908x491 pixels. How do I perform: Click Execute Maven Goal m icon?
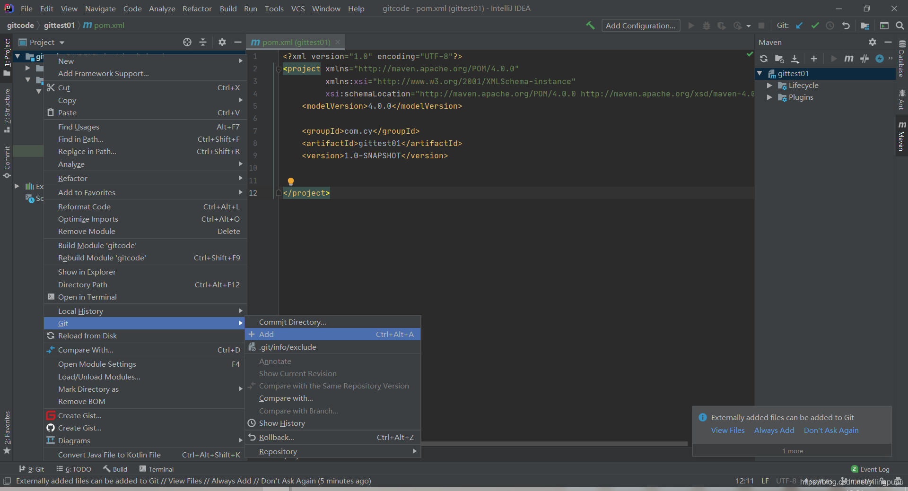tap(849, 59)
